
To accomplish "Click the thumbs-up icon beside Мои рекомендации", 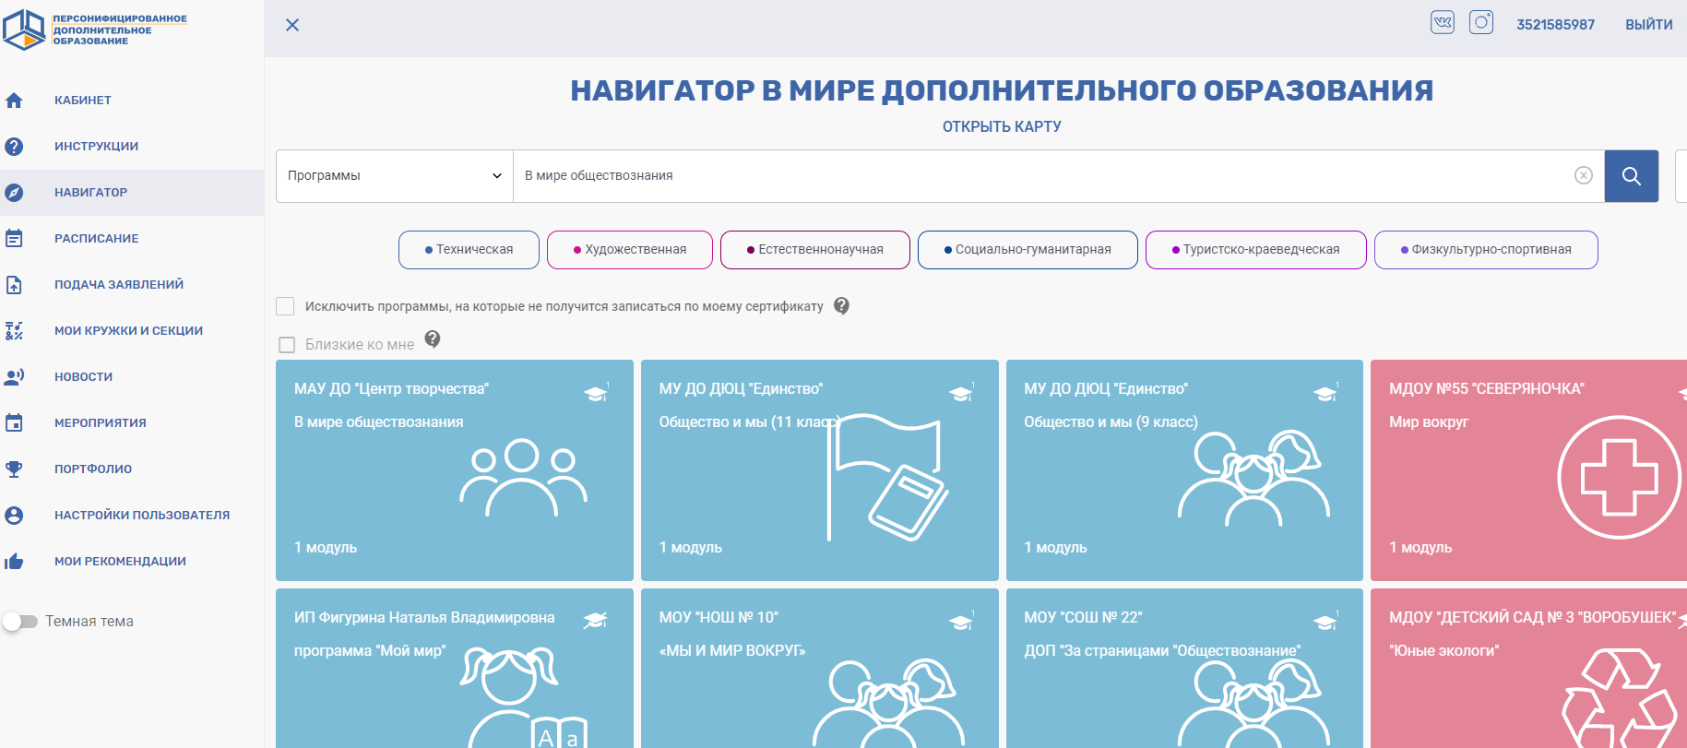I will coord(14,562).
